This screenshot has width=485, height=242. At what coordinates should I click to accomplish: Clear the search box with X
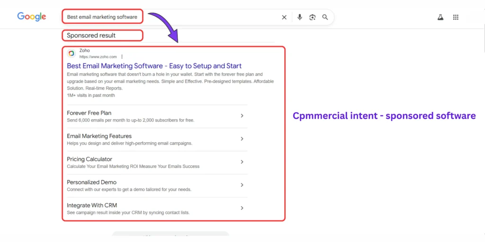(284, 17)
